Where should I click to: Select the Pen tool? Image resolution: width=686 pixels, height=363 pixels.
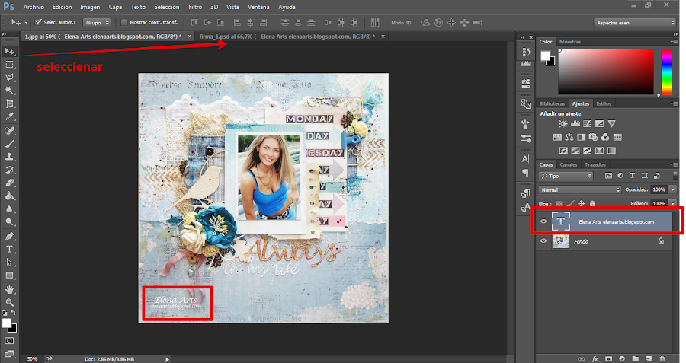9,237
